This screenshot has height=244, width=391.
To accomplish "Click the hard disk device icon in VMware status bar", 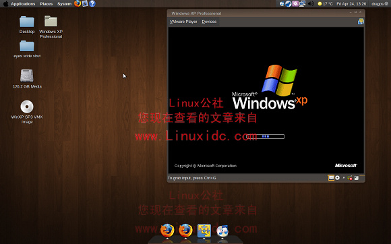I will point(331,178).
